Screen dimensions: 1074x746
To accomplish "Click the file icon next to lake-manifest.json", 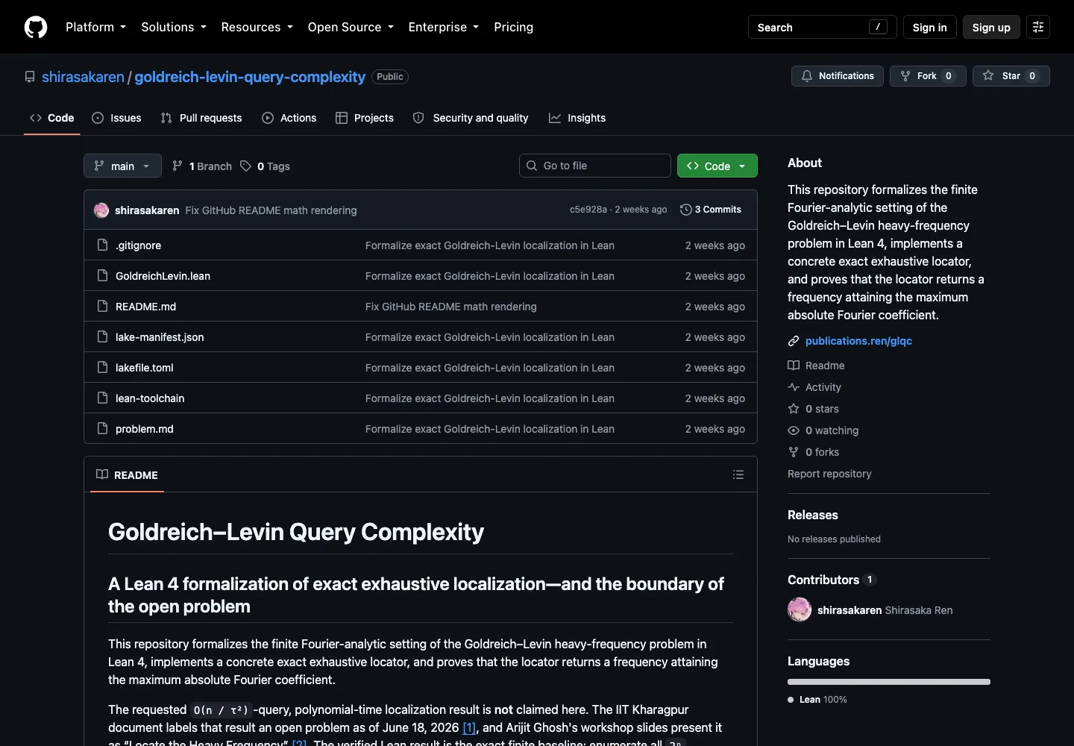I will 103,337.
